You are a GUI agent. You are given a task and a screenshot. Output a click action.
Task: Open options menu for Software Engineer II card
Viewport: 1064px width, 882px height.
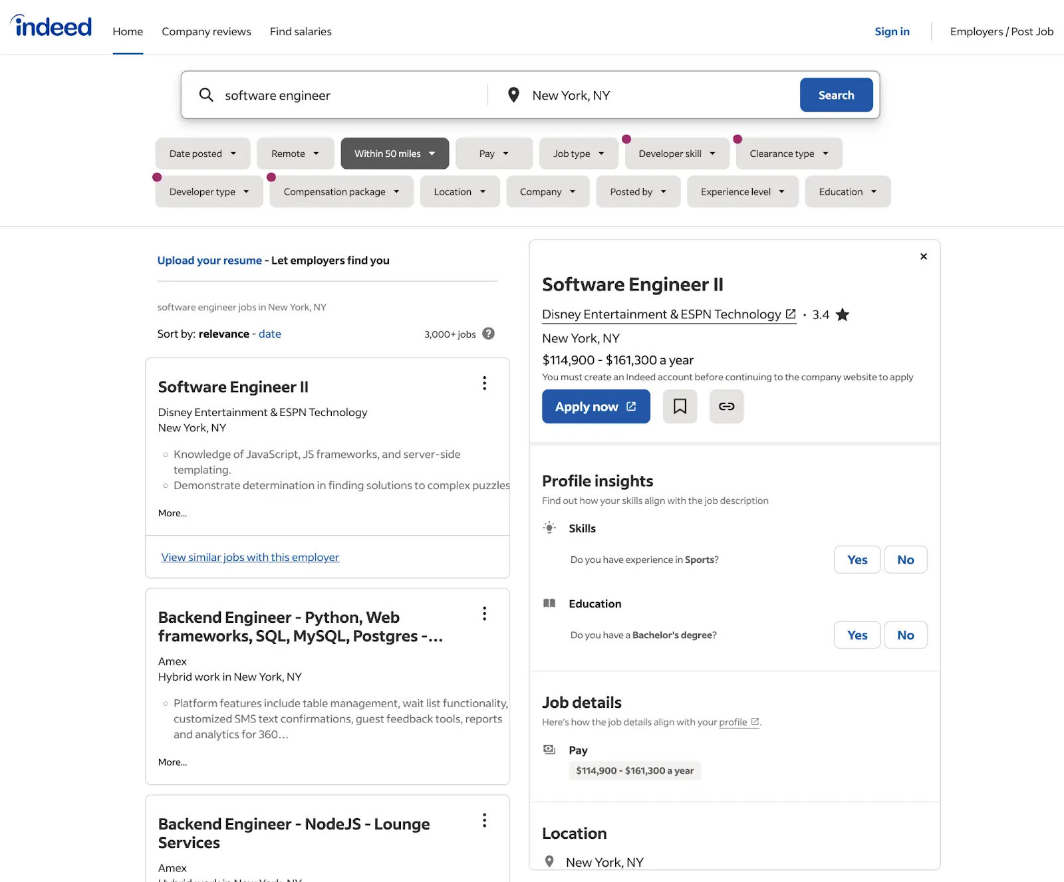tap(484, 384)
